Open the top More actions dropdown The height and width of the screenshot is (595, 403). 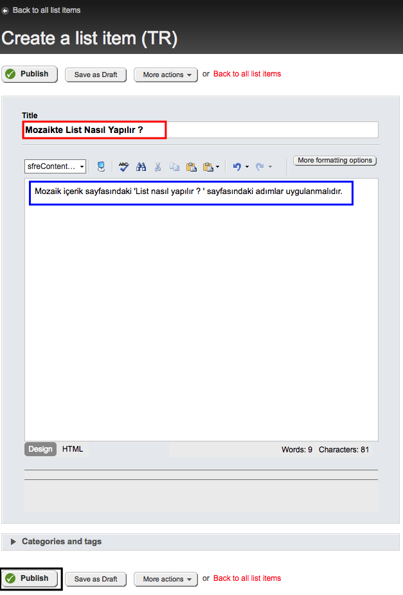166,75
